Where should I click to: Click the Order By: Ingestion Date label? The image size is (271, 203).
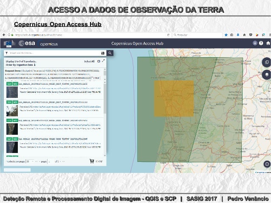pyautogui.click(x=20, y=65)
